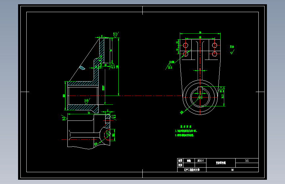Select the "其余" general roughness note
Screen dimensions: 285x184
tap(232, 47)
